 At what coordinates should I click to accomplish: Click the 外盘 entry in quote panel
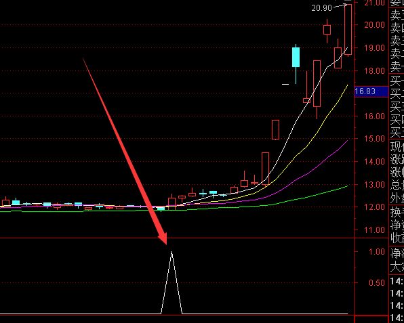(x=397, y=198)
